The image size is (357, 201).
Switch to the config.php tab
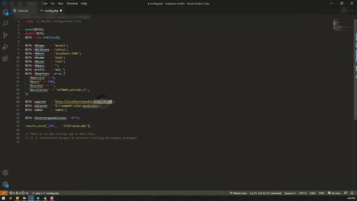51,11
